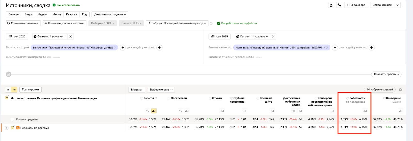The image size is (413, 141).
Task: Check the Итого и средние checkbox
Action: [x=12, y=119]
